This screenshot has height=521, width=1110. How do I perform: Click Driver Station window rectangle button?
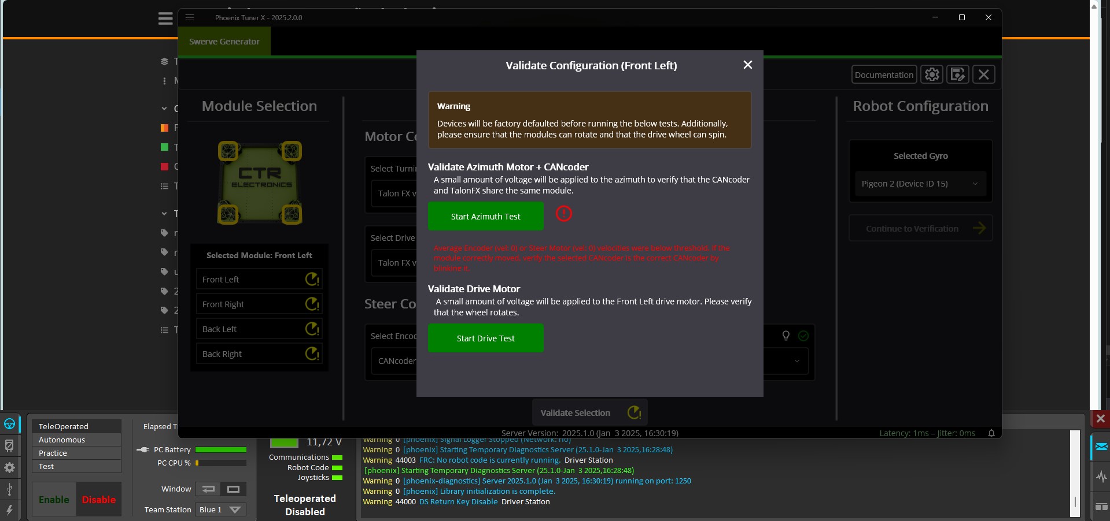pos(234,489)
